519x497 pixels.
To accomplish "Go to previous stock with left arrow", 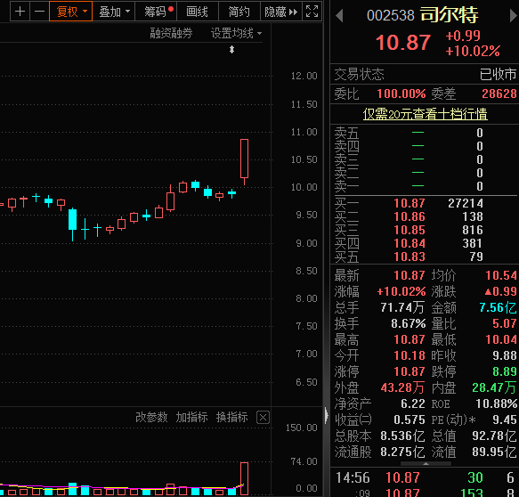I will tap(339, 15).
